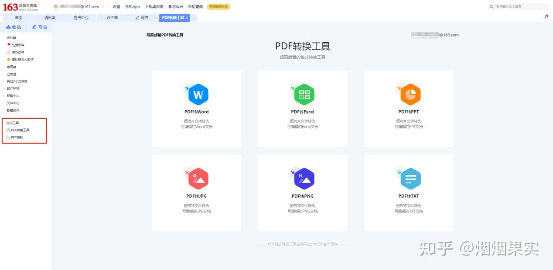Expand 邮件标签 section
Viewport: 553px width, 270px height.
[x=4, y=88]
